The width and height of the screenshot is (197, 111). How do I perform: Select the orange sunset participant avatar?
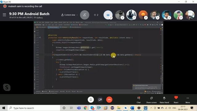[x=143, y=15]
